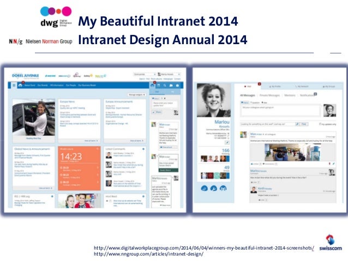Select the Private Messages filter
The image size is (348, 261).
(269, 95)
